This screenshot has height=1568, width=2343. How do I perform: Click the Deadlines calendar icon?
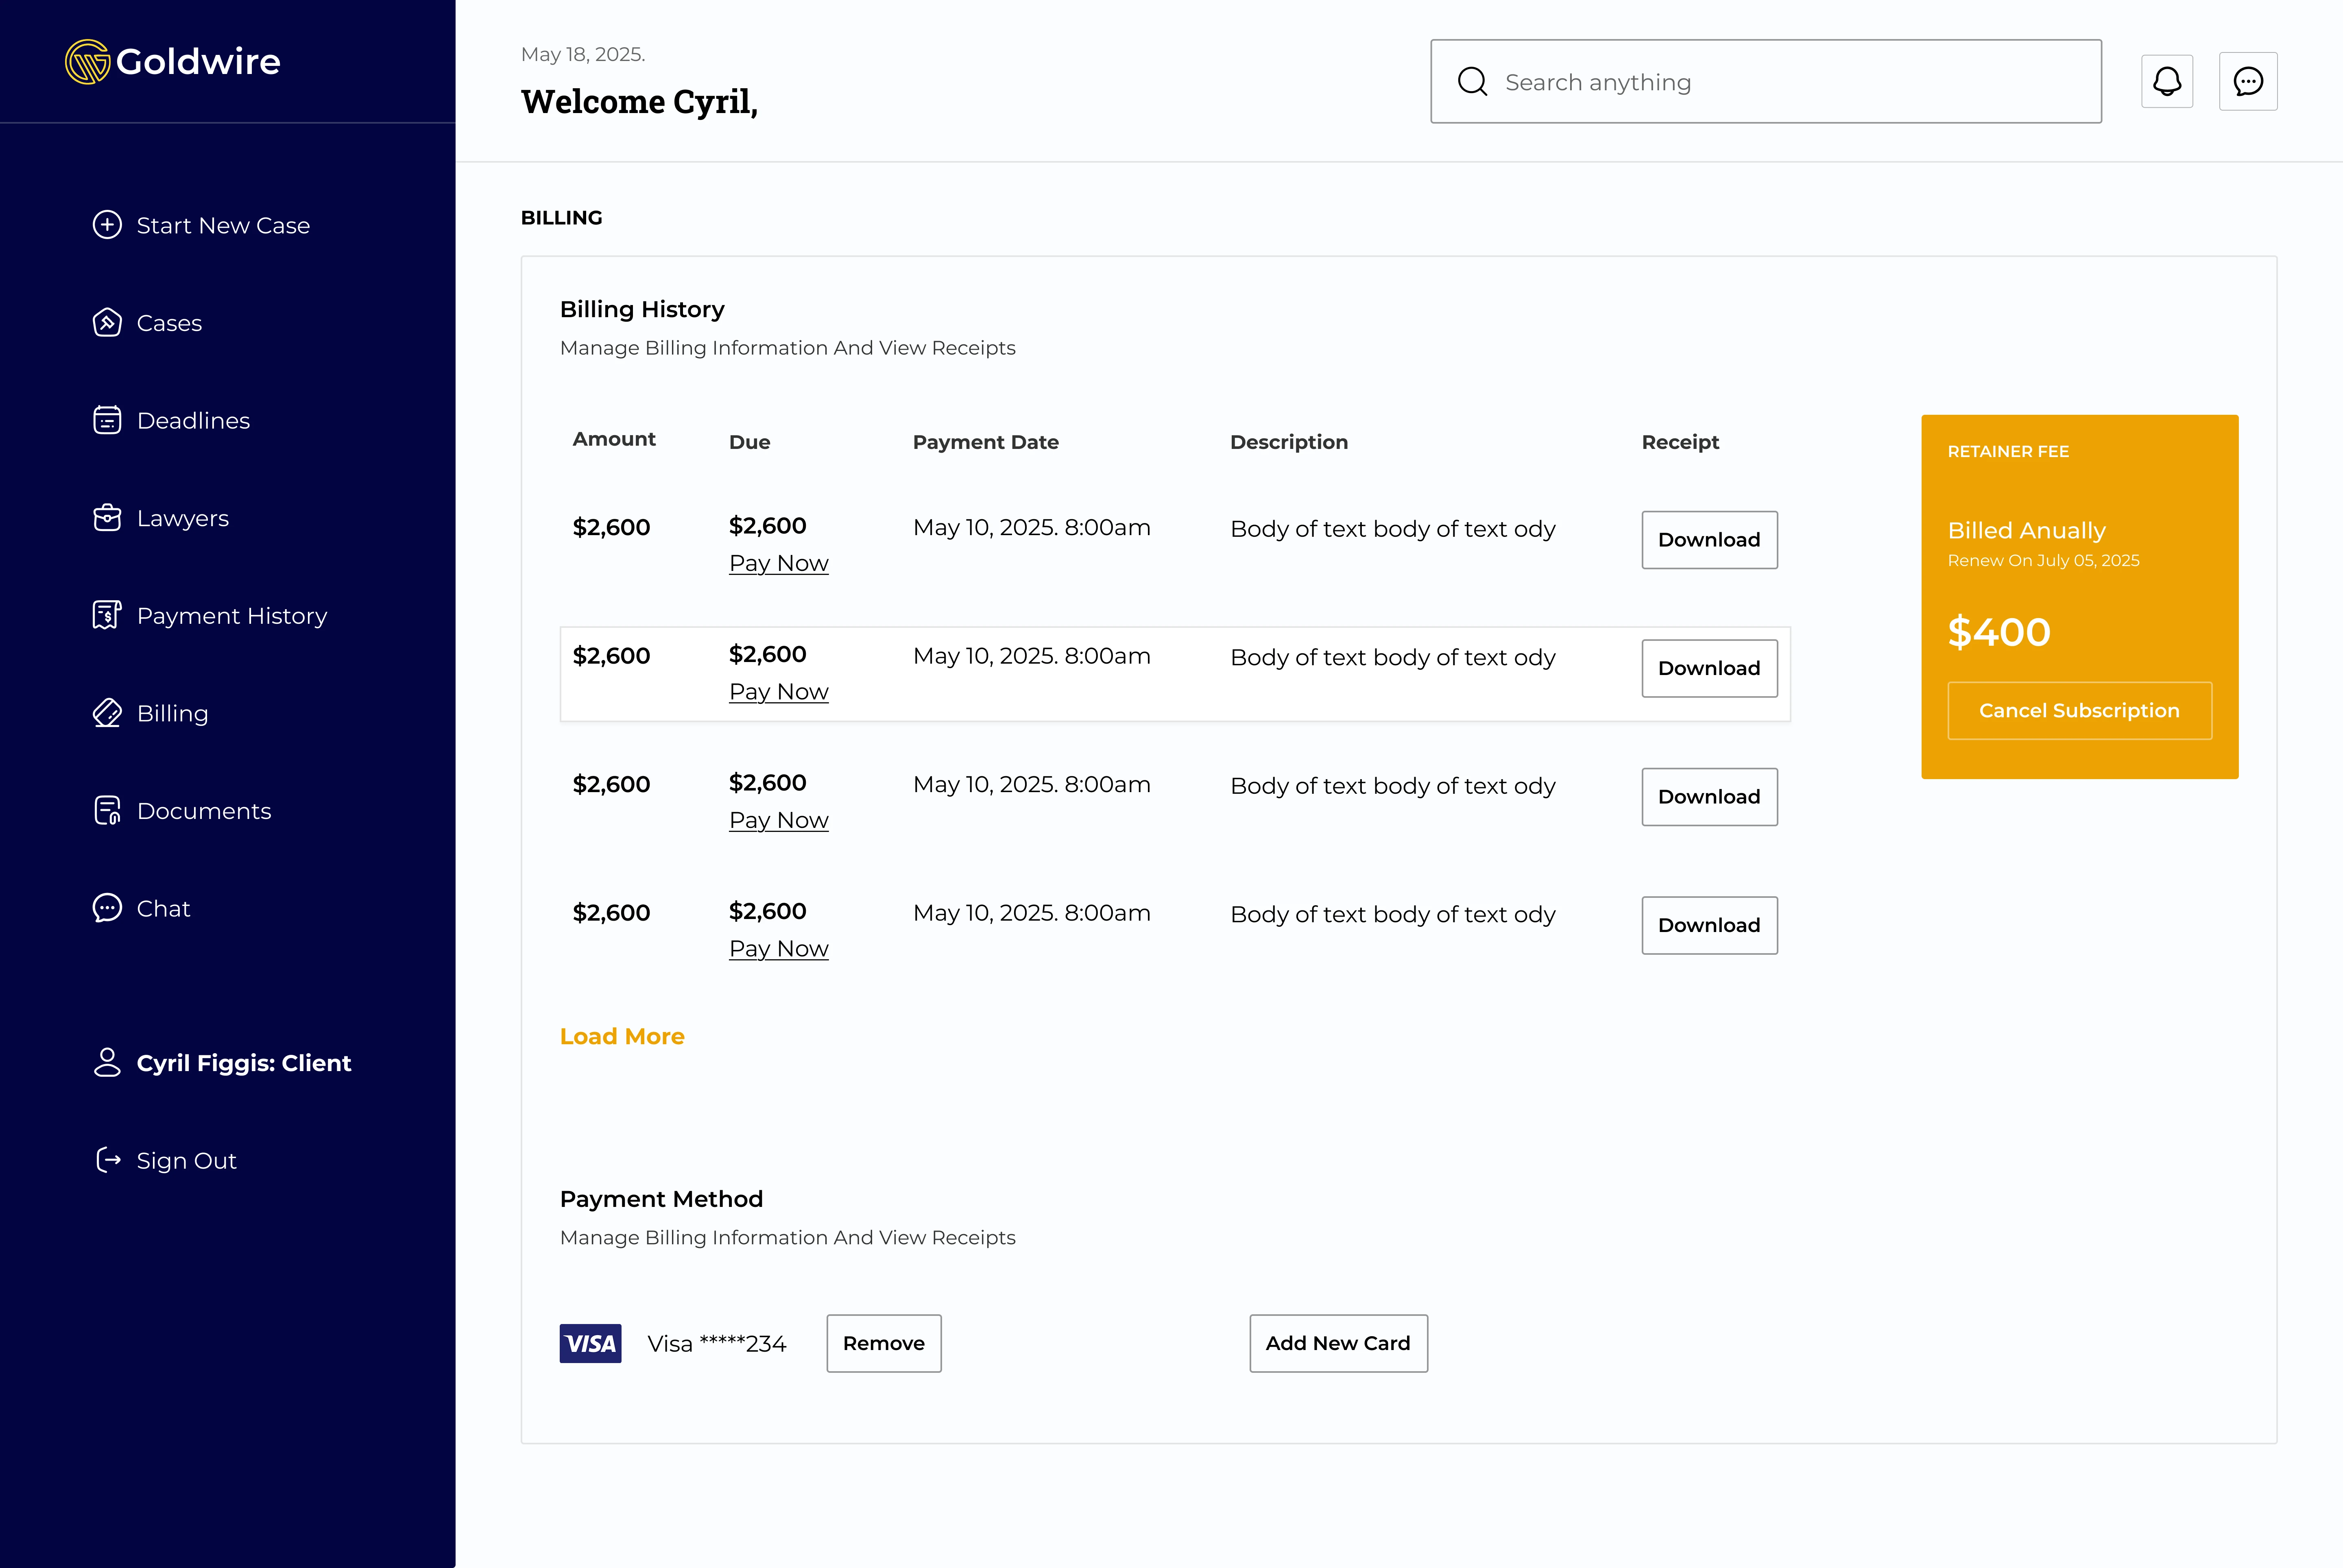(107, 420)
